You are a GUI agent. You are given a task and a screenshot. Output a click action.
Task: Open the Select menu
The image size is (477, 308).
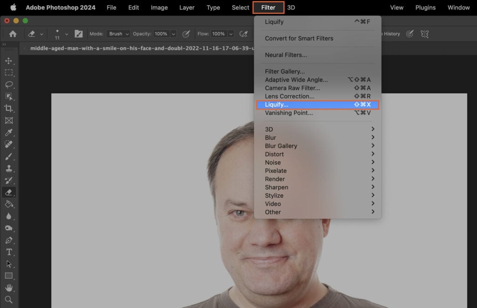240,7
